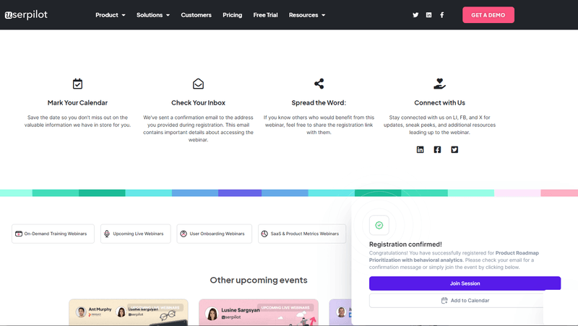Click the Connect with Us heading
Screen dimensions: 578x326
(439, 102)
